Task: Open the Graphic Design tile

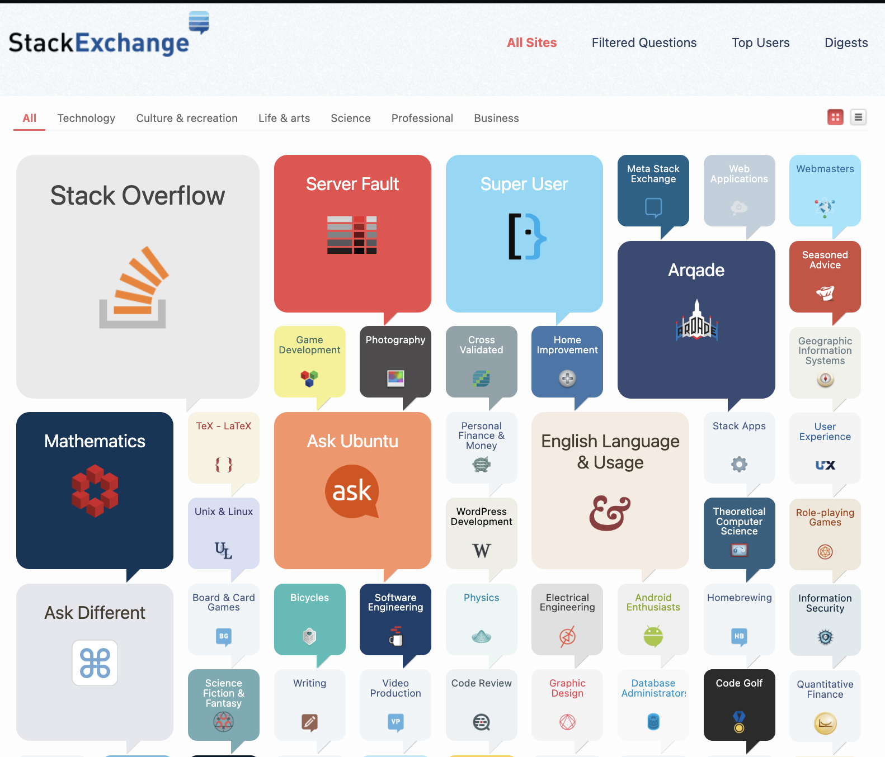Action: tap(567, 705)
